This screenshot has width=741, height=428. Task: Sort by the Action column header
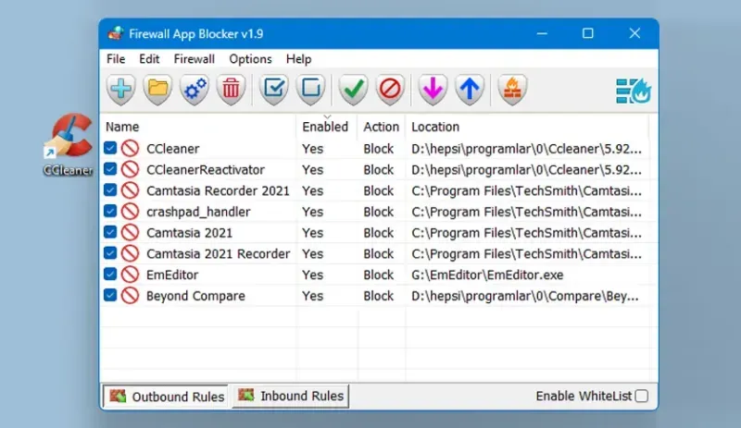[x=381, y=127]
